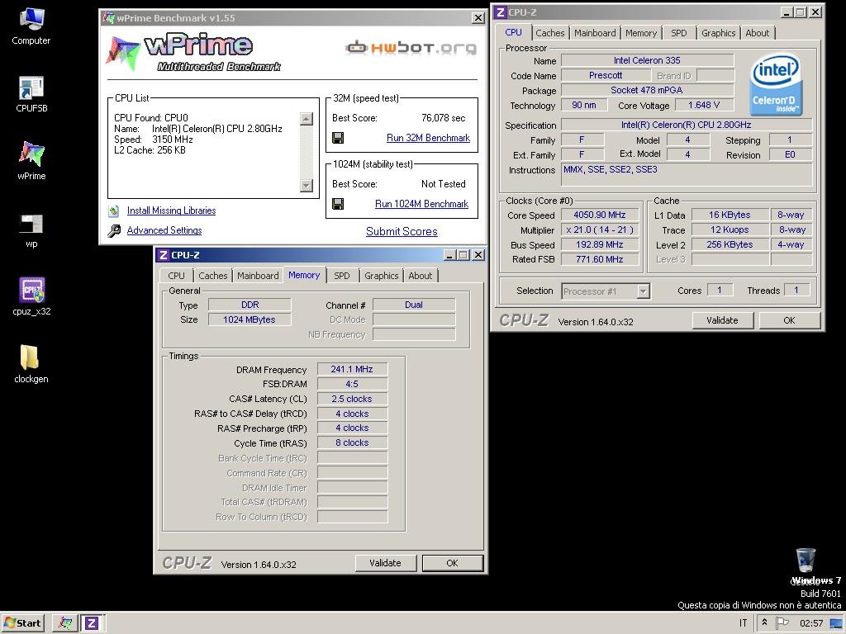This screenshot has height=634, width=846.
Task: Switch to Memory tab in the CPU-Z CPU window
Action: (641, 33)
